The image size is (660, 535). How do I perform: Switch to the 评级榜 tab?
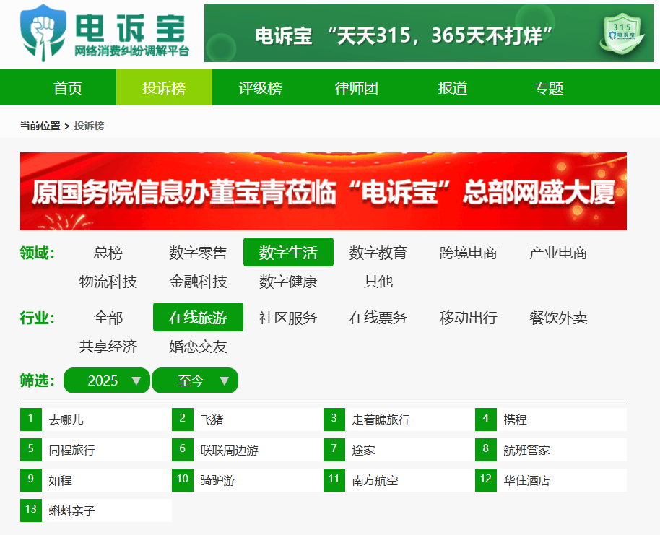pyautogui.click(x=260, y=88)
